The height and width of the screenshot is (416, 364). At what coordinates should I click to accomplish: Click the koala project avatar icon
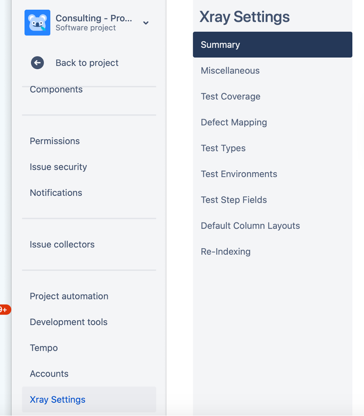(37, 23)
